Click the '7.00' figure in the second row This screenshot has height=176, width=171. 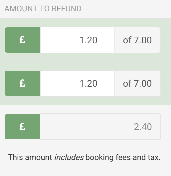pyautogui.click(x=143, y=83)
